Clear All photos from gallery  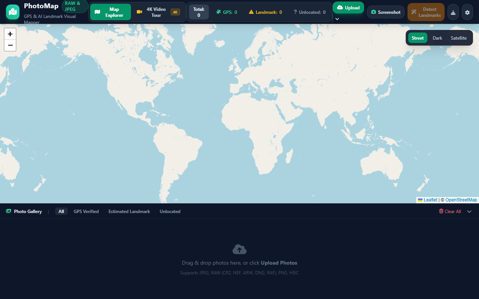tap(450, 211)
